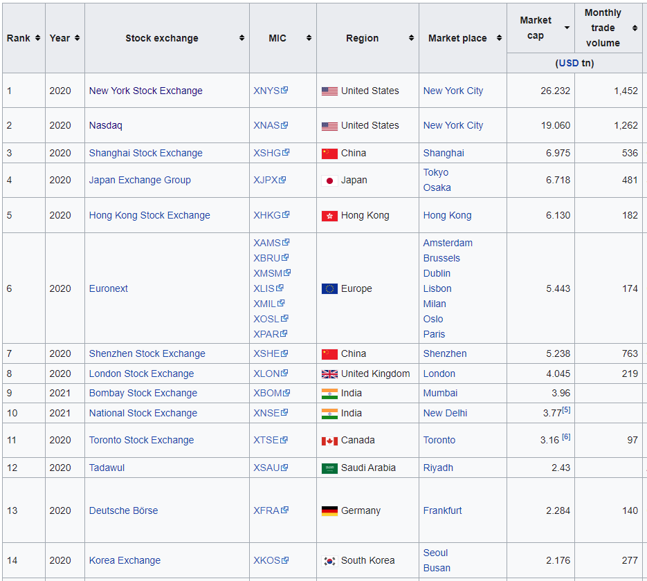Open the Nasdaq link

[x=106, y=125]
